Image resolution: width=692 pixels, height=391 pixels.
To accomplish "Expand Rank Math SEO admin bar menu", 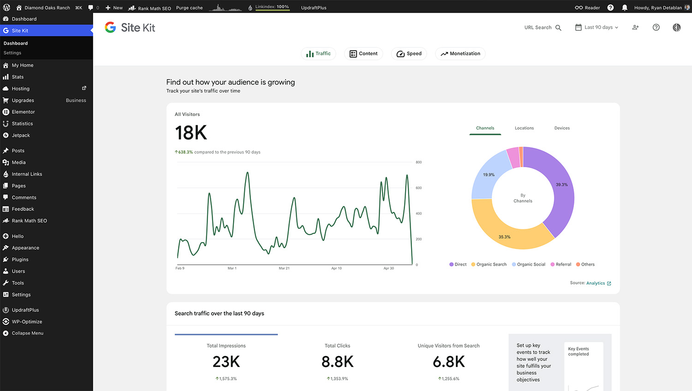I will [x=149, y=8].
